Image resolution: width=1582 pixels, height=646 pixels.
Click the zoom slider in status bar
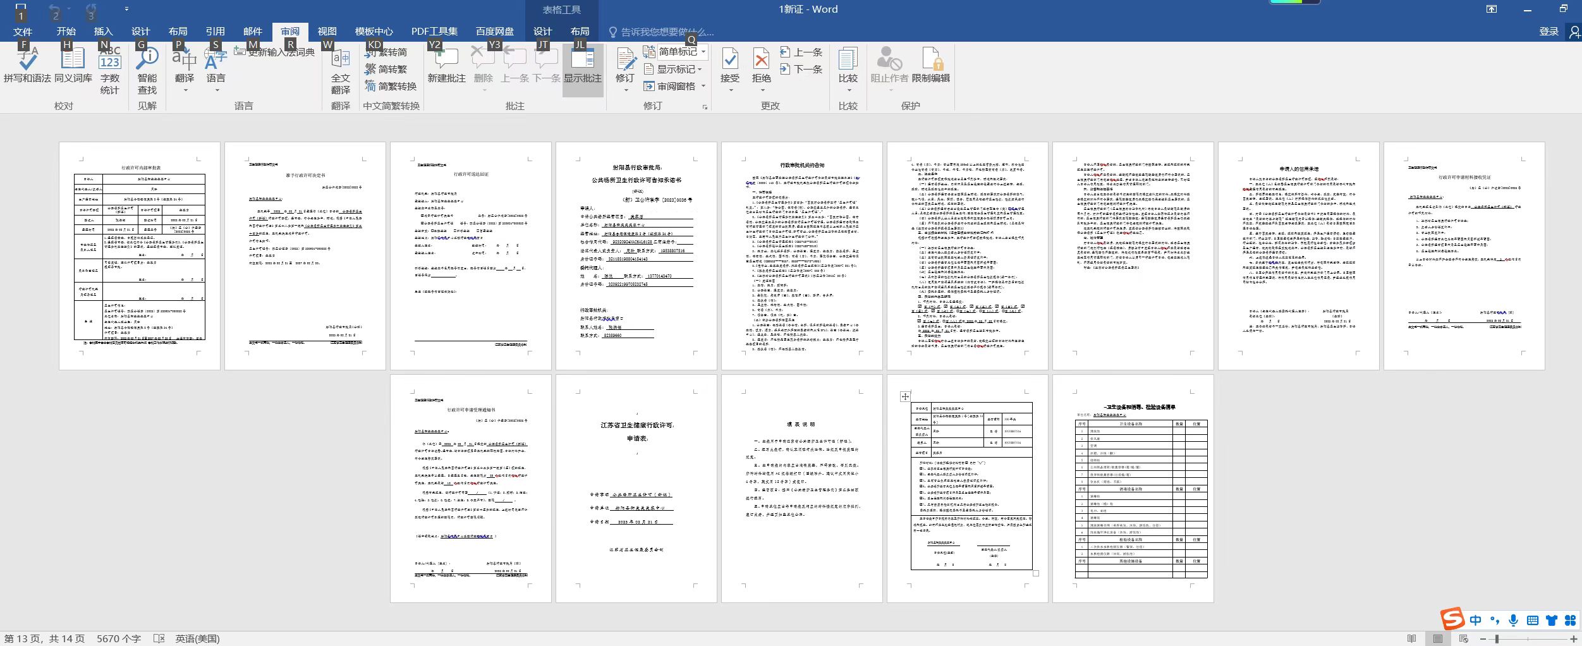pos(1497,639)
